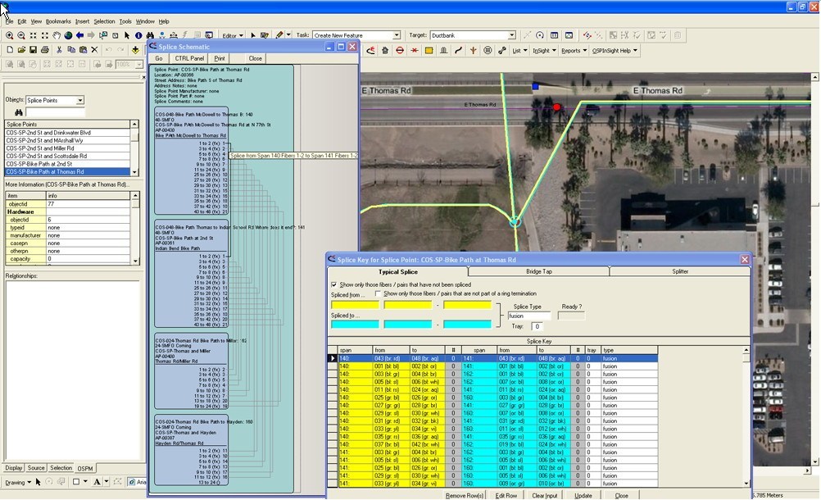This screenshot has height=500, width=821.
Task: Open the Reports dropdown menu
Action: pos(574,51)
